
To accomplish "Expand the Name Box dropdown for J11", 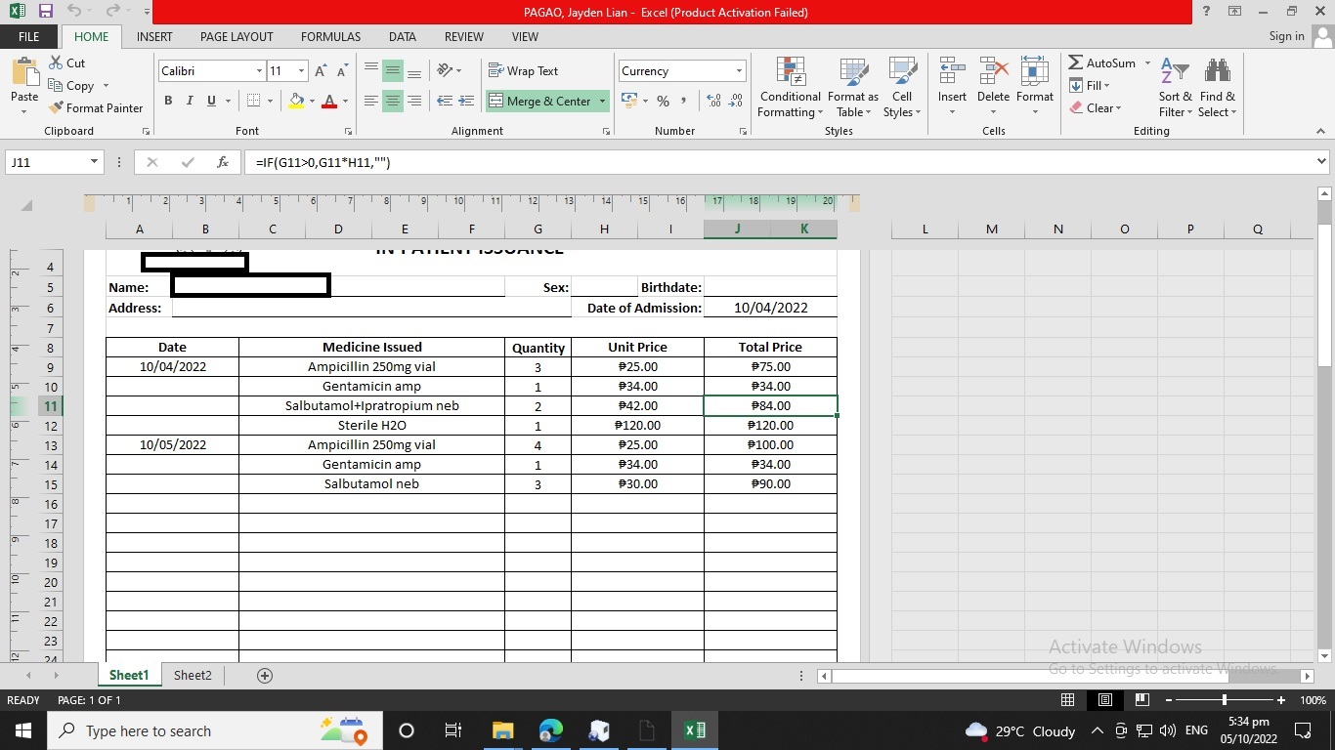I will 94,162.
